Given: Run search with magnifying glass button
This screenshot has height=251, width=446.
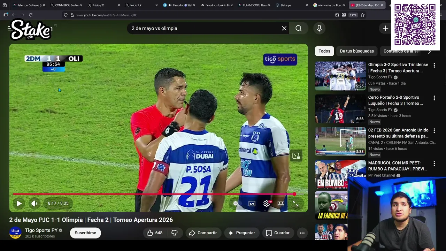Looking at the screenshot, I should [x=299, y=28].
